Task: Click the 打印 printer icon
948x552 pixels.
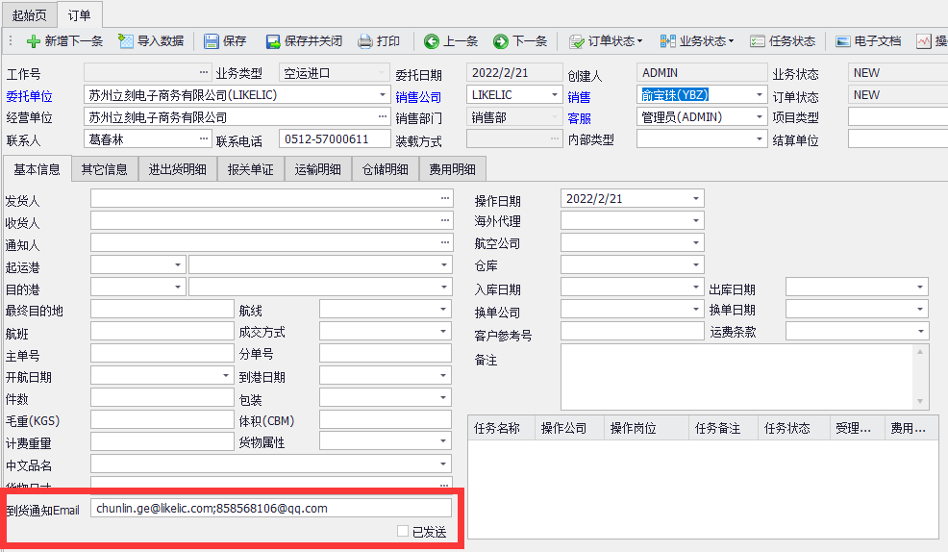Action: [x=365, y=41]
